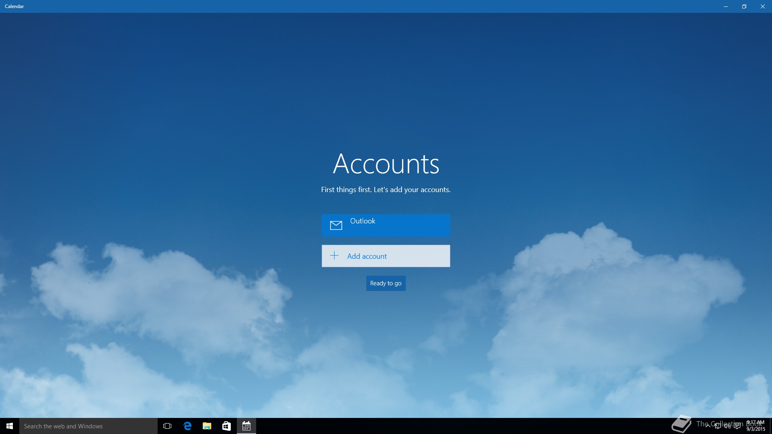Launch Microsoft Edge from the taskbar
The height and width of the screenshot is (434, 772).
pyautogui.click(x=187, y=426)
